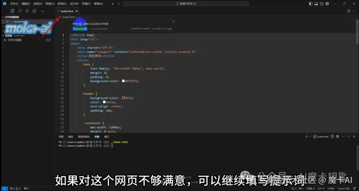Screen dimensions: 359x191
Task: Switch to the 输出 panel tab
Action: (x=70, y=136)
